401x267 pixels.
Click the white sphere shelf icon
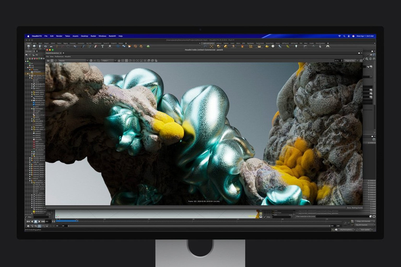point(273,46)
